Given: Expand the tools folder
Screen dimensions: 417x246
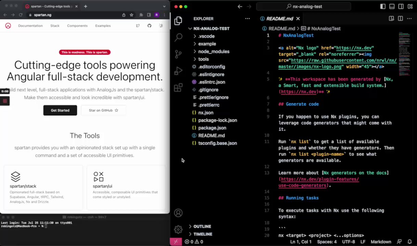Looking at the screenshot, I should (x=203, y=59).
